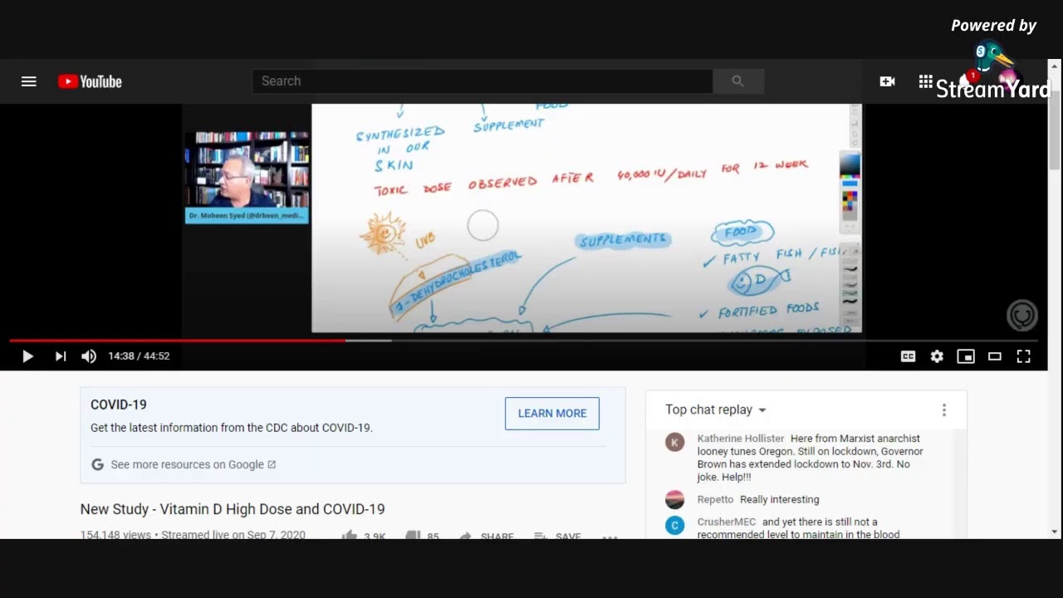The width and height of the screenshot is (1063, 598).
Task: Focus the YouTube Search field
Action: pyautogui.click(x=482, y=81)
